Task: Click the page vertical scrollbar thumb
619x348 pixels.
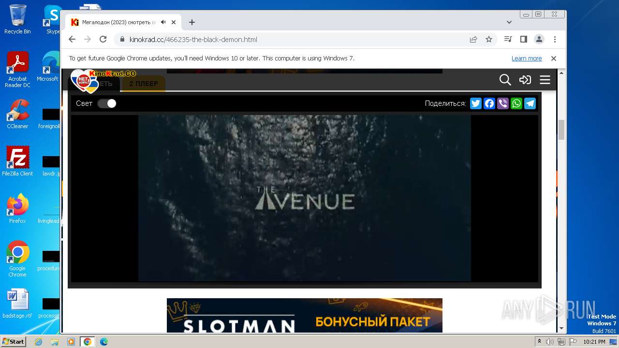Action: [x=561, y=130]
